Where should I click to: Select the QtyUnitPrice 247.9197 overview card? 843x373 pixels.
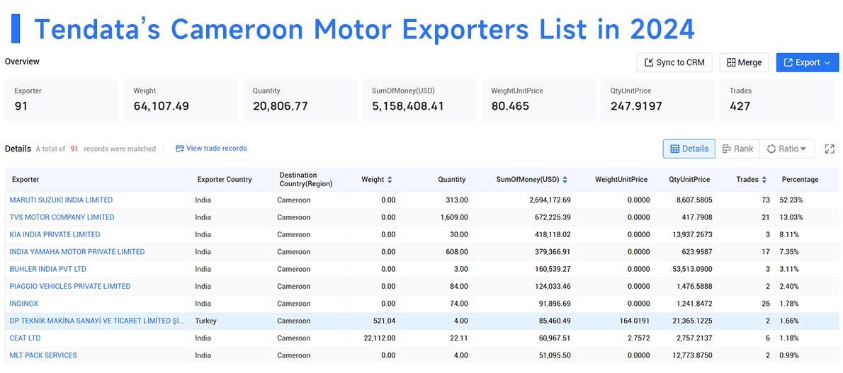pyautogui.click(x=658, y=100)
